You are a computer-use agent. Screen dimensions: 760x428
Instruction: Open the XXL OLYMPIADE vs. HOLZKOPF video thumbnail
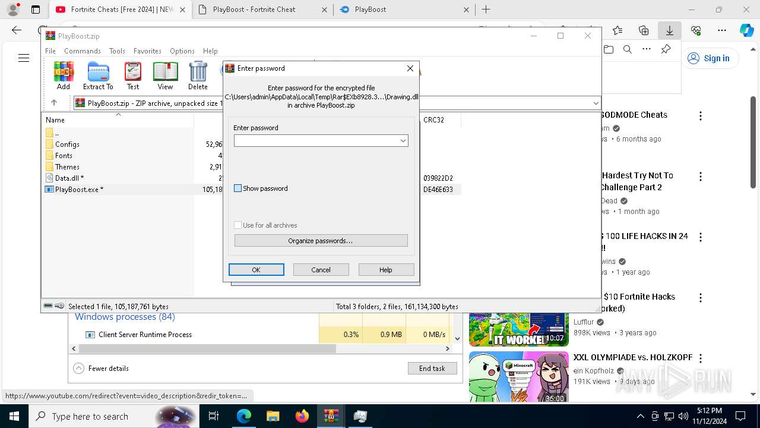click(518, 377)
